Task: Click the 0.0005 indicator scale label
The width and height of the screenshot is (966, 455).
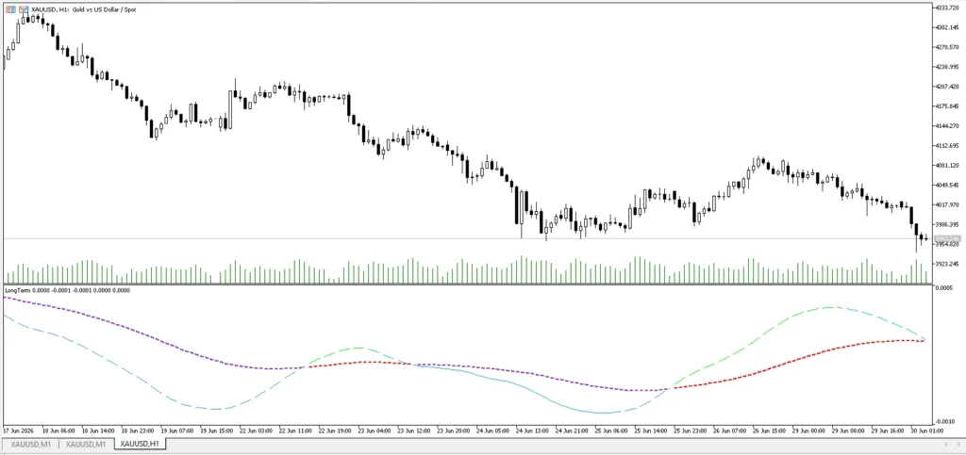Action: pyautogui.click(x=945, y=288)
